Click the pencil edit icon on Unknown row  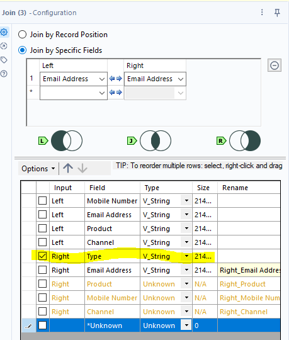tap(28, 326)
